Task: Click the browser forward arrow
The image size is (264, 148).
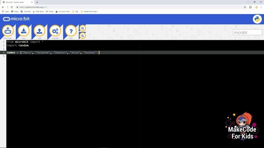Action: 7,7
